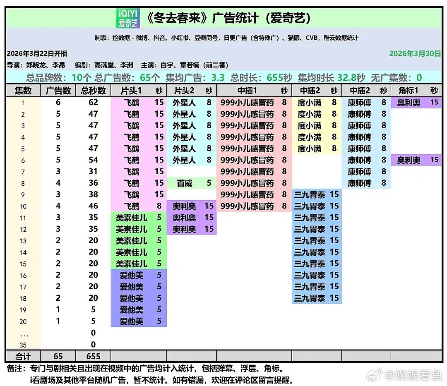Switch to the 集数 column header
Viewport: 447px width, 386px height.
pyautogui.click(x=23, y=91)
